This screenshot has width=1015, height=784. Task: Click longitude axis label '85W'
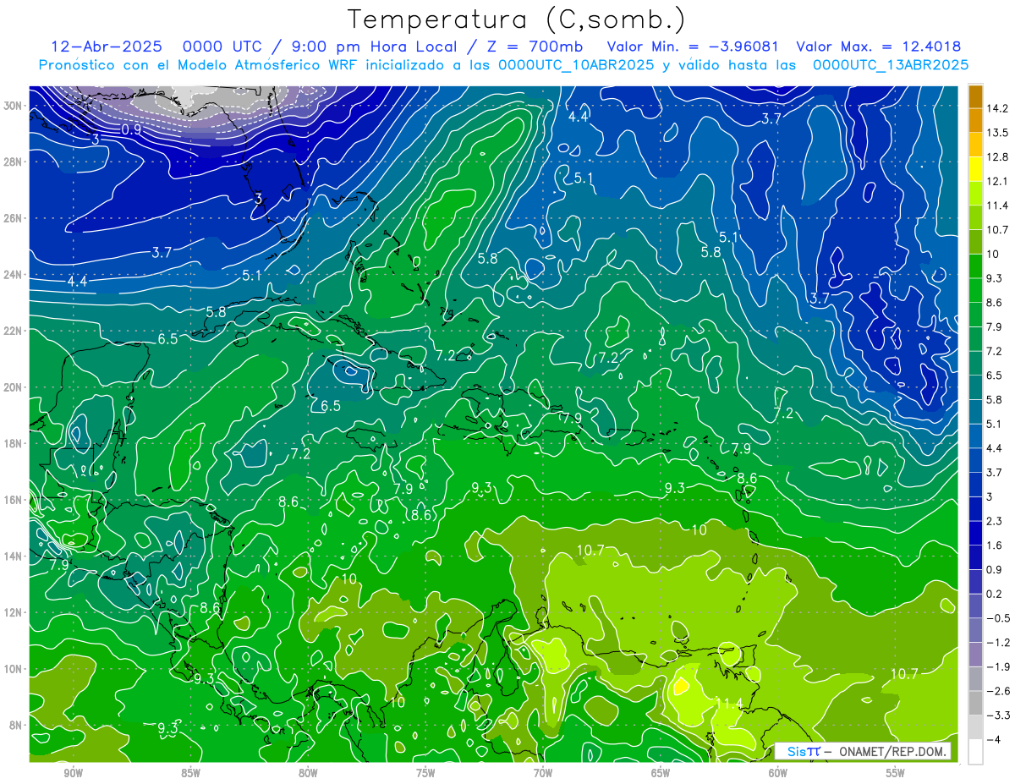point(190,773)
